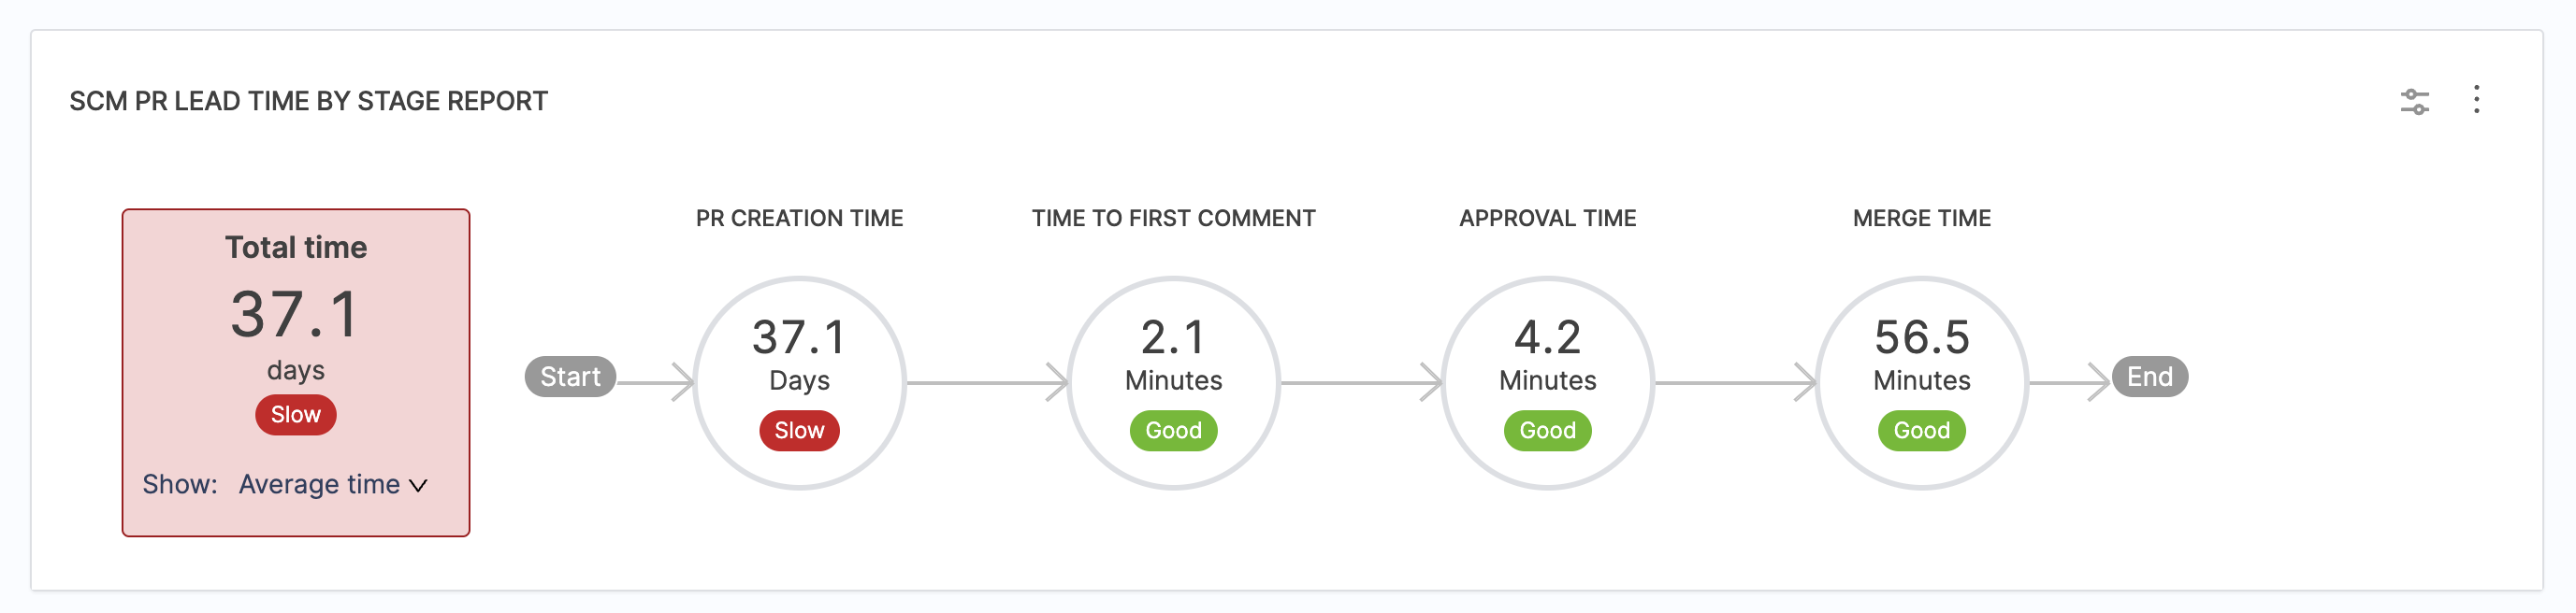Click the Slow badge under PR Creation

coord(799,430)
